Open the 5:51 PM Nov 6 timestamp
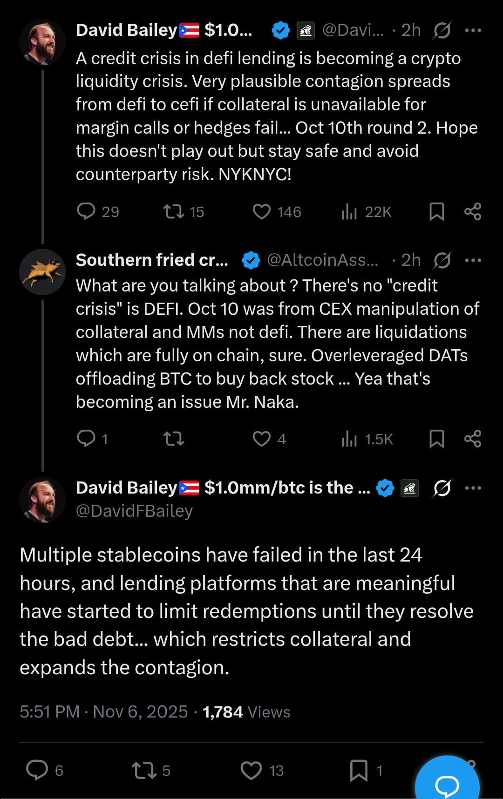 [x=103, y=712]
